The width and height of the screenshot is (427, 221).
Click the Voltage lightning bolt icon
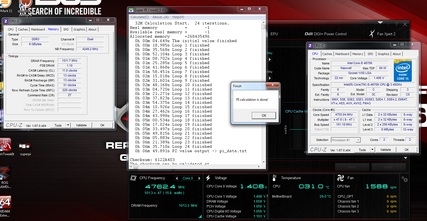coord(208,178)
